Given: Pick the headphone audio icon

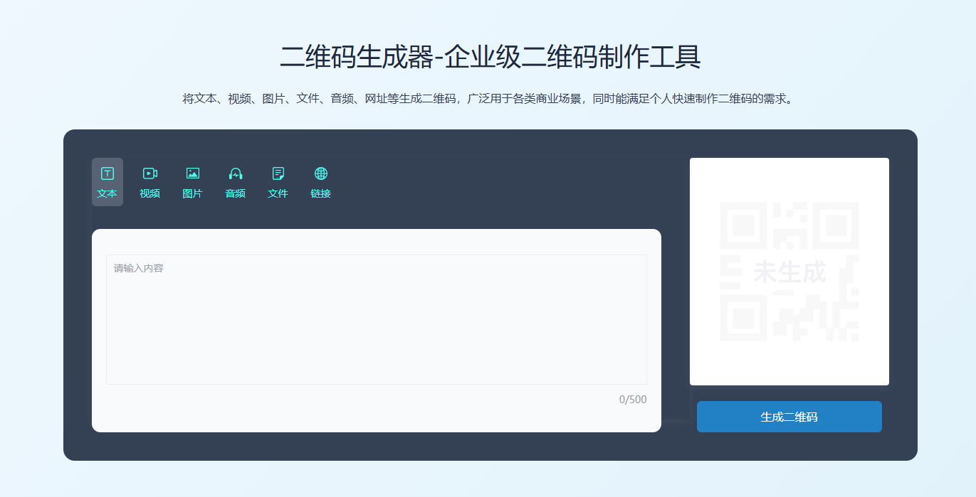Looking at the screenshot, I should pos(236,173).
